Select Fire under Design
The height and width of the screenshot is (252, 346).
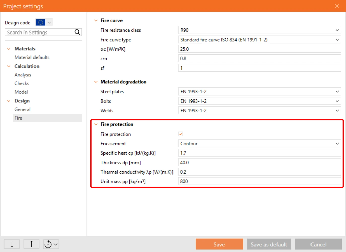click(47, 118)
